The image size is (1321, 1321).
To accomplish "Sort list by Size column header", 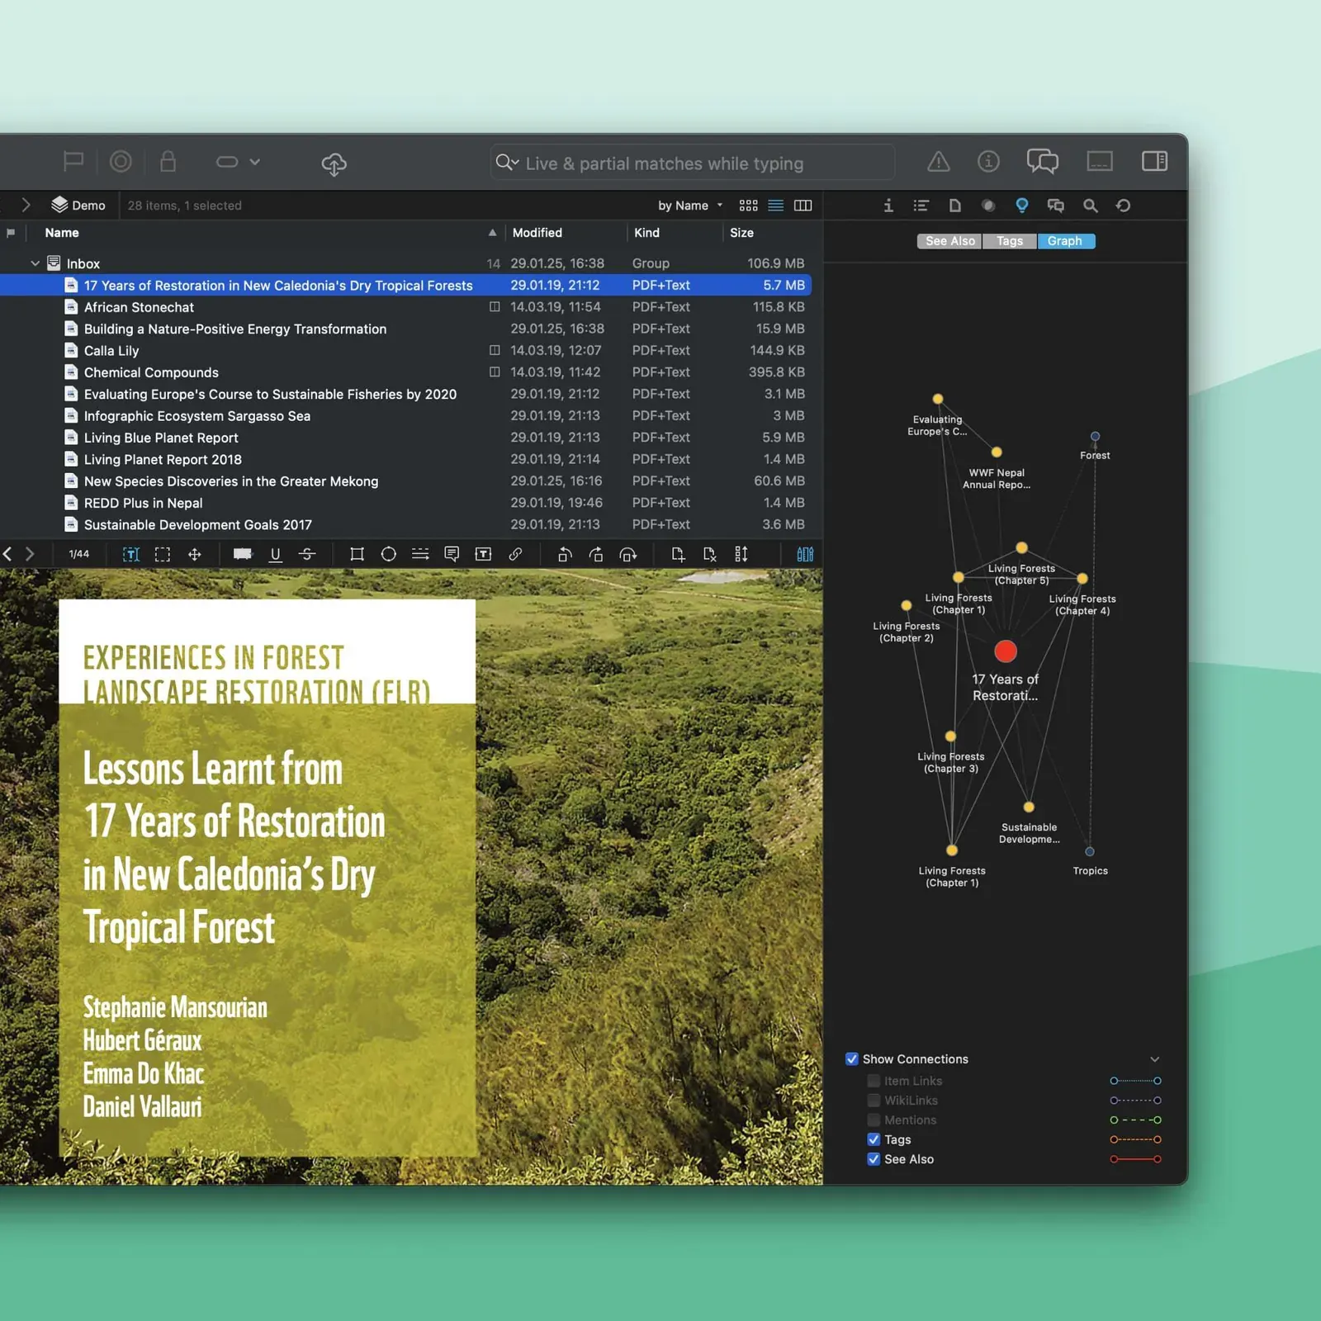I will tap(767, 233).
